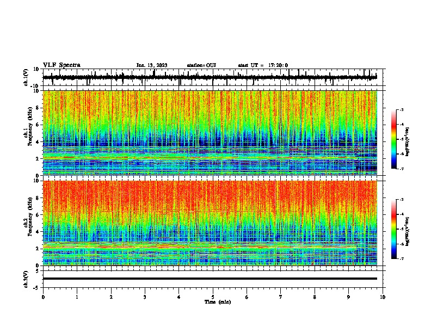431x333 pixels.
Task: Click the "VLF Spectra" plot title
Action: [x=61, y=65]
